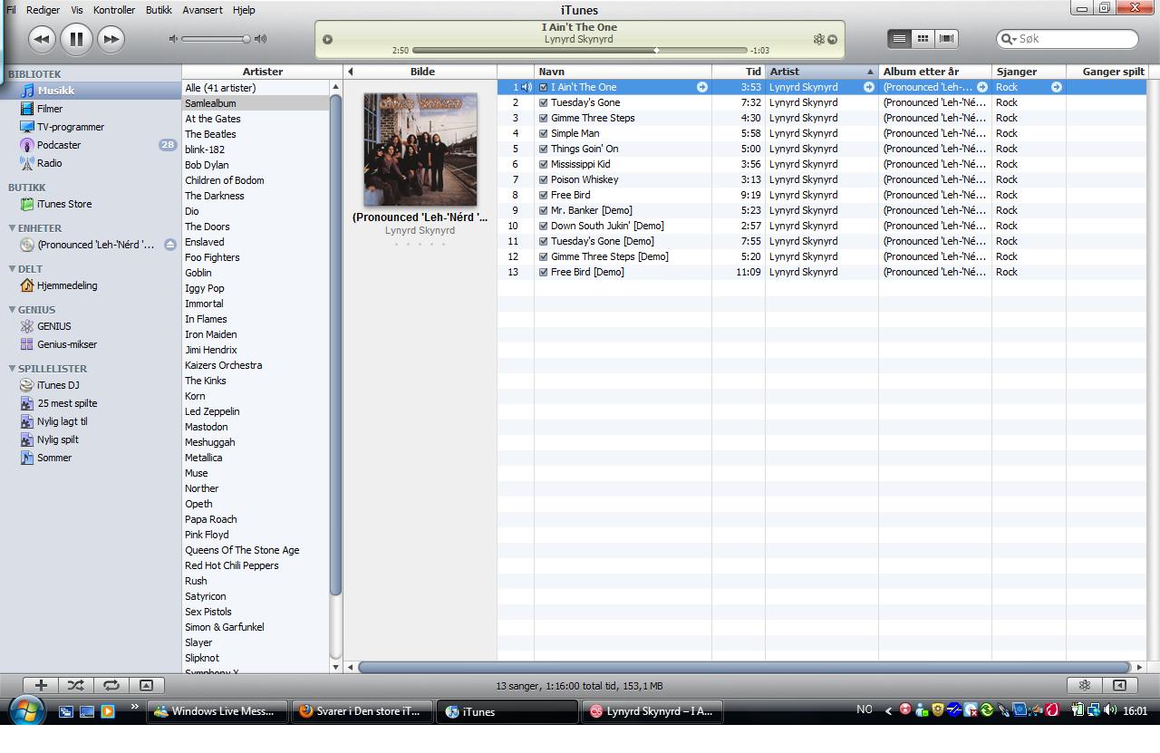
Task: Click Genius button in bottom right
Action: (x=1085, y=686)
